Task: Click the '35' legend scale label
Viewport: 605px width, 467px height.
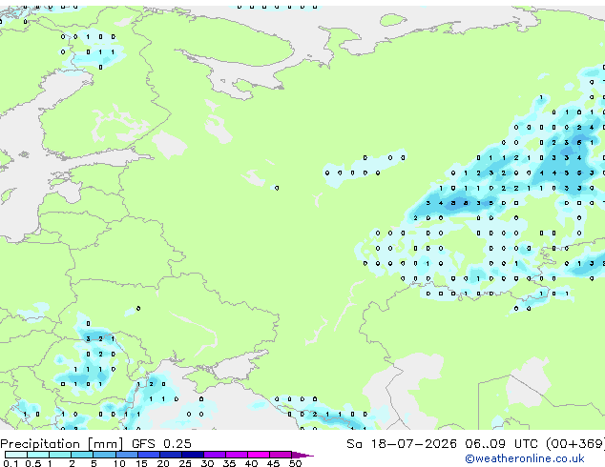Action: (229, 463)
